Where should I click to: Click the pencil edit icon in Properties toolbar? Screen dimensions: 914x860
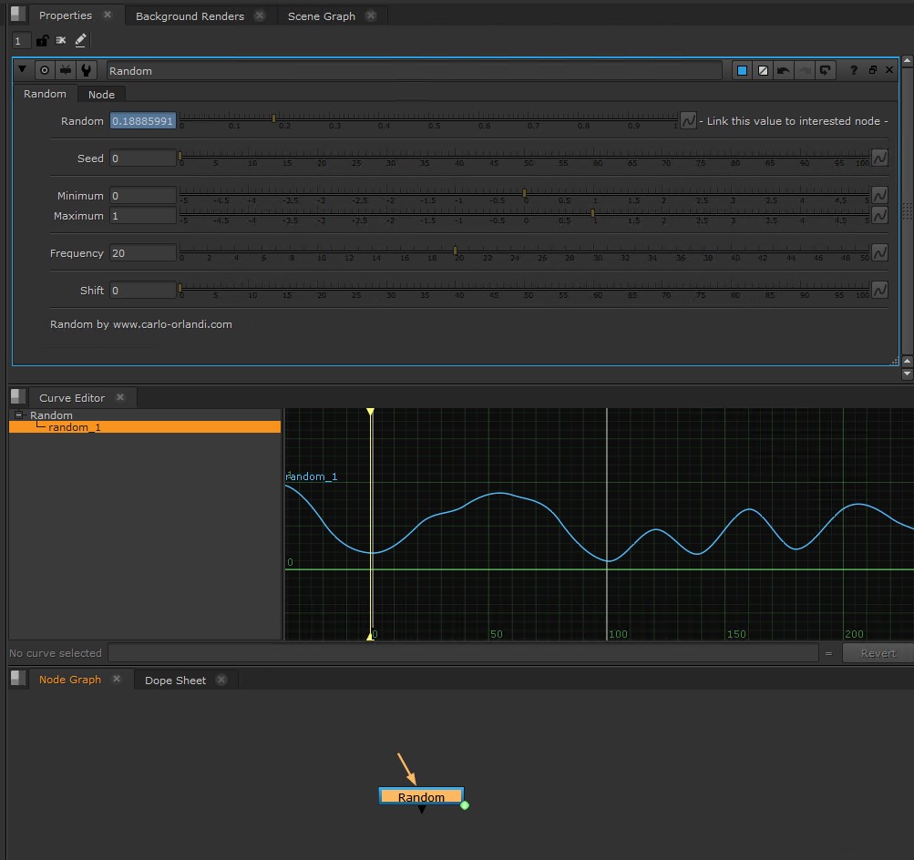[x=81, y=41]
